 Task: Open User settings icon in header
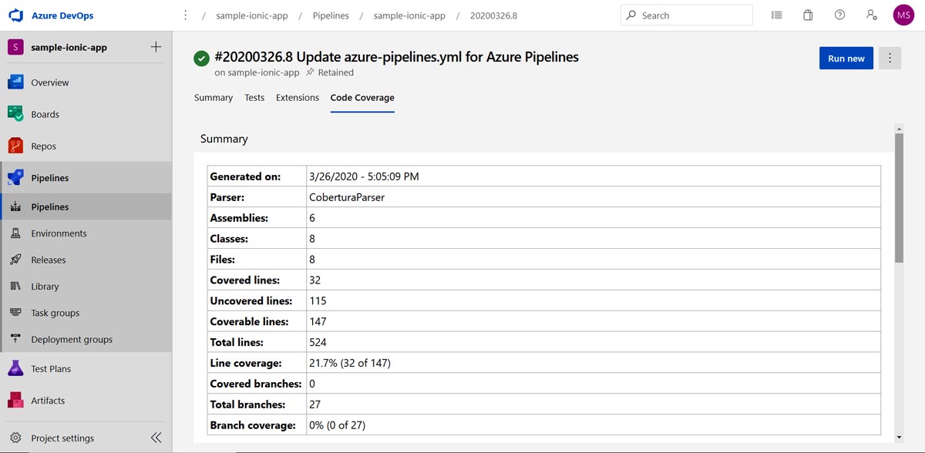(871, 15)
